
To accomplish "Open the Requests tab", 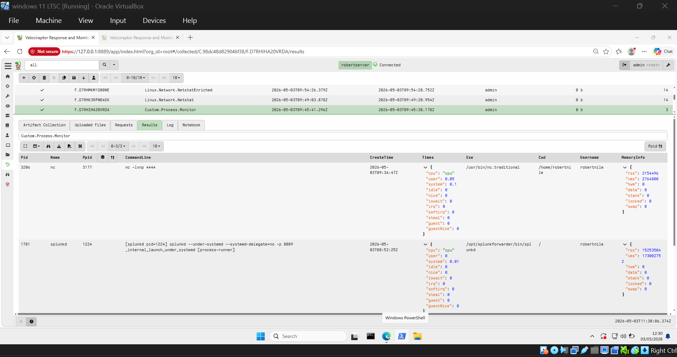I will (124, 125).
